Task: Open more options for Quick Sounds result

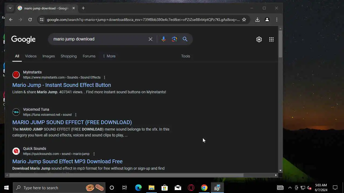Action: coord(94,154)
